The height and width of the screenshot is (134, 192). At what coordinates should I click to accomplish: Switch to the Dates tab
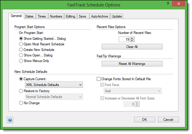29,16
